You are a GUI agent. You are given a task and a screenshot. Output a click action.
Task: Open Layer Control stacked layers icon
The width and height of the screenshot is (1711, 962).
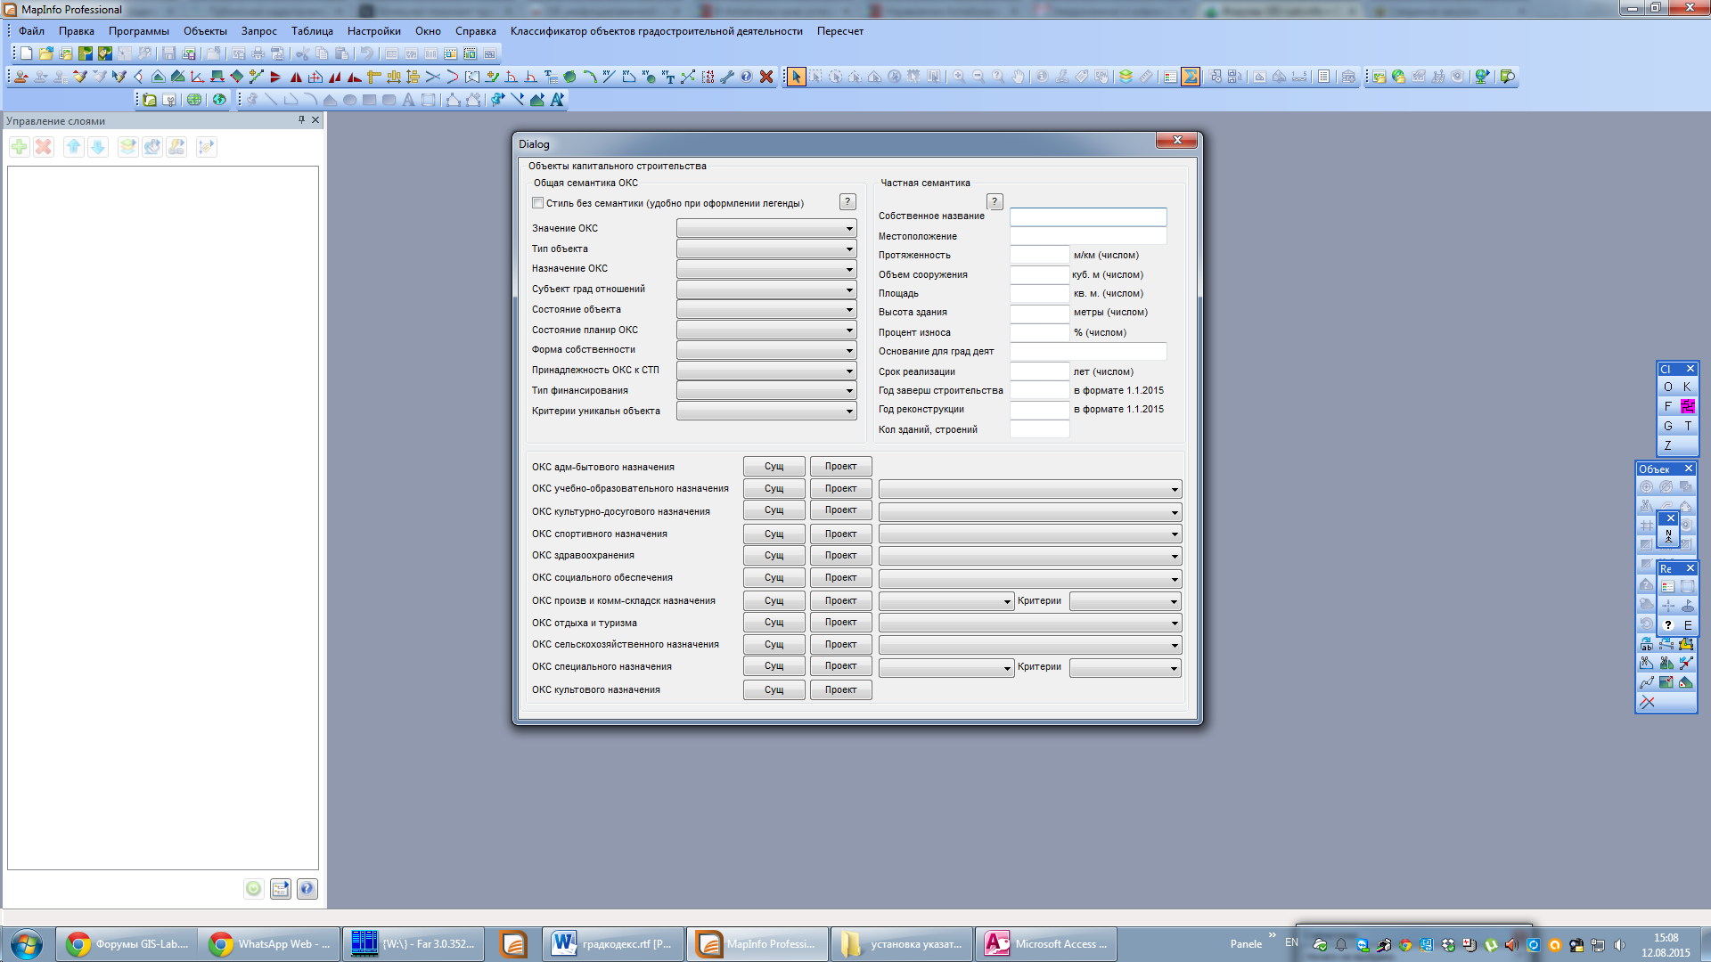click(x=1126, y=77)
